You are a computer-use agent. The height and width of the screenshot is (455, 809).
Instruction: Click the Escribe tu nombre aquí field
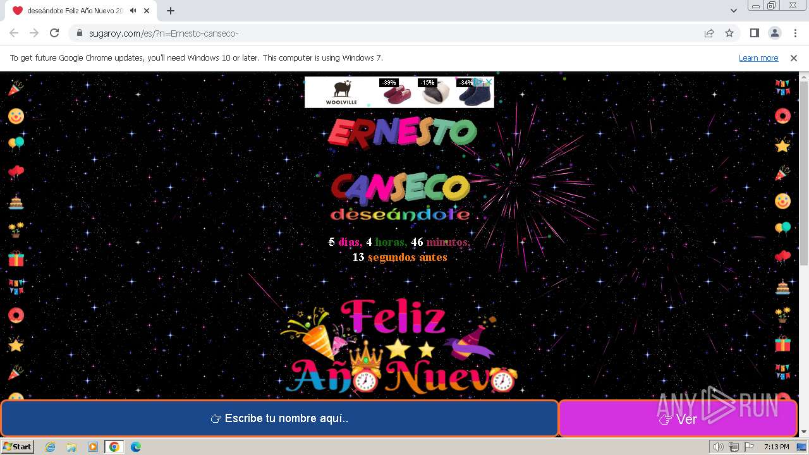coord(279,418)
